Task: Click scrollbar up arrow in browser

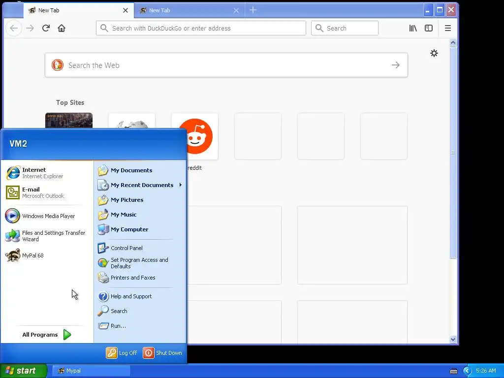Action: [453, 43]
